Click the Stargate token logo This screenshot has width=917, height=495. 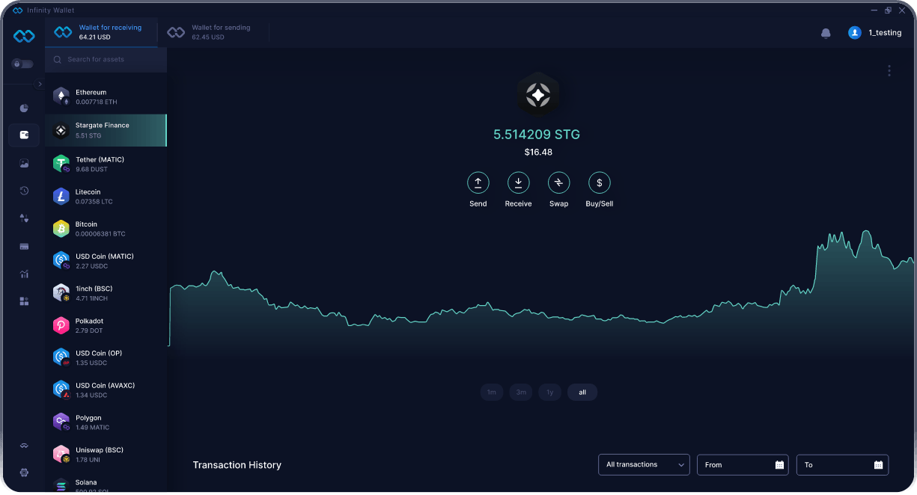537,95
